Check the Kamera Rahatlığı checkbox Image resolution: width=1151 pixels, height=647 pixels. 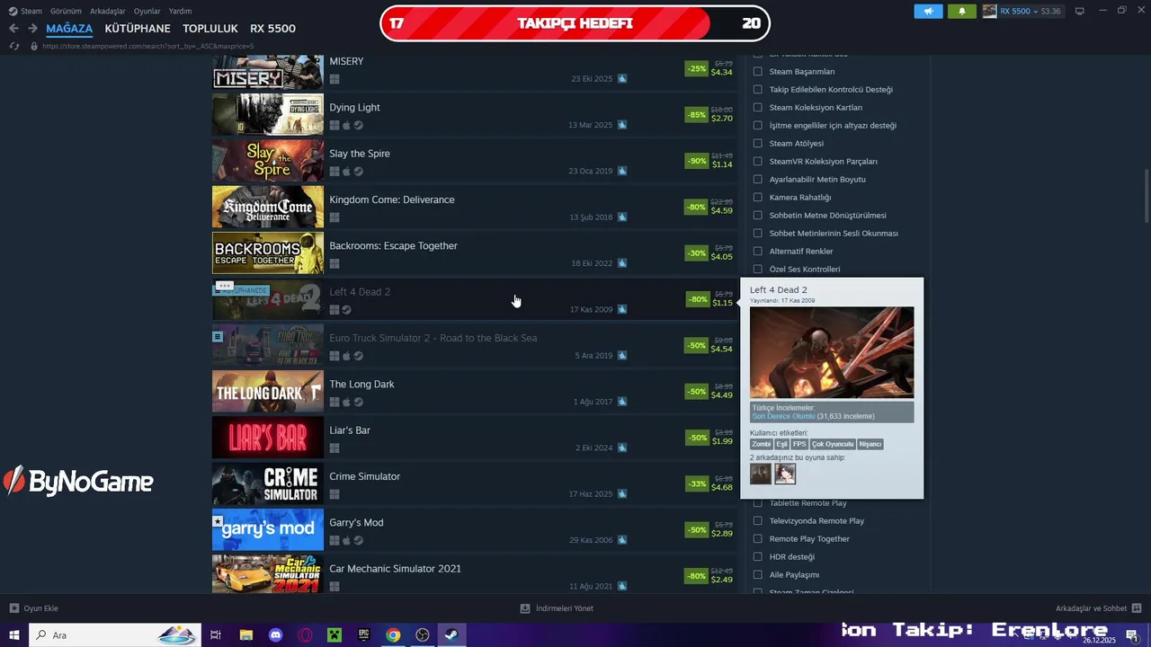tap(758, 197)
